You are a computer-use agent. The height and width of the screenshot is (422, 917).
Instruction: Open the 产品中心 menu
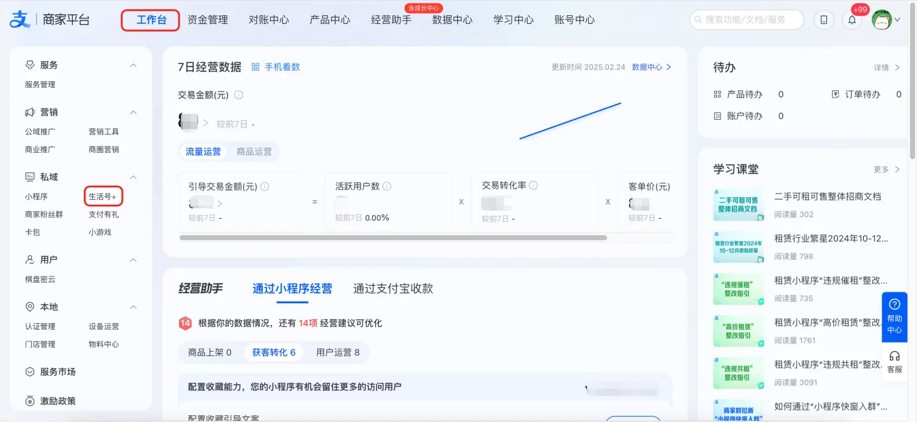coord(330,20)
